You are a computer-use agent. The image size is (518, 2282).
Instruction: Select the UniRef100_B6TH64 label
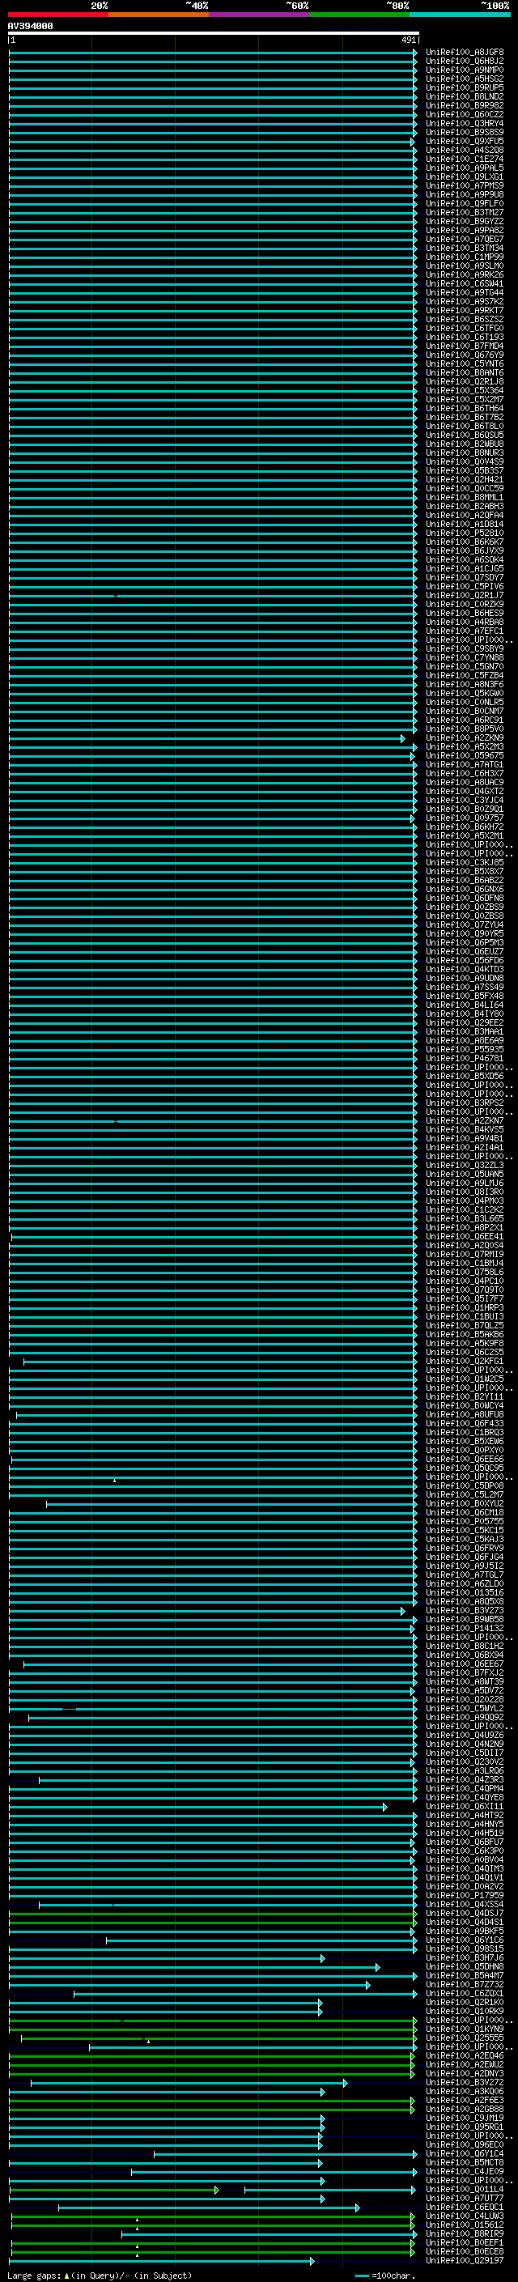coord(465,408)
